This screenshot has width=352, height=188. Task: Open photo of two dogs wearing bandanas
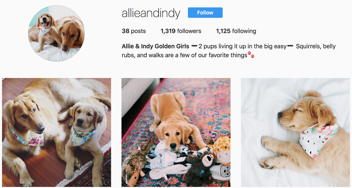[x=57, y=132]
